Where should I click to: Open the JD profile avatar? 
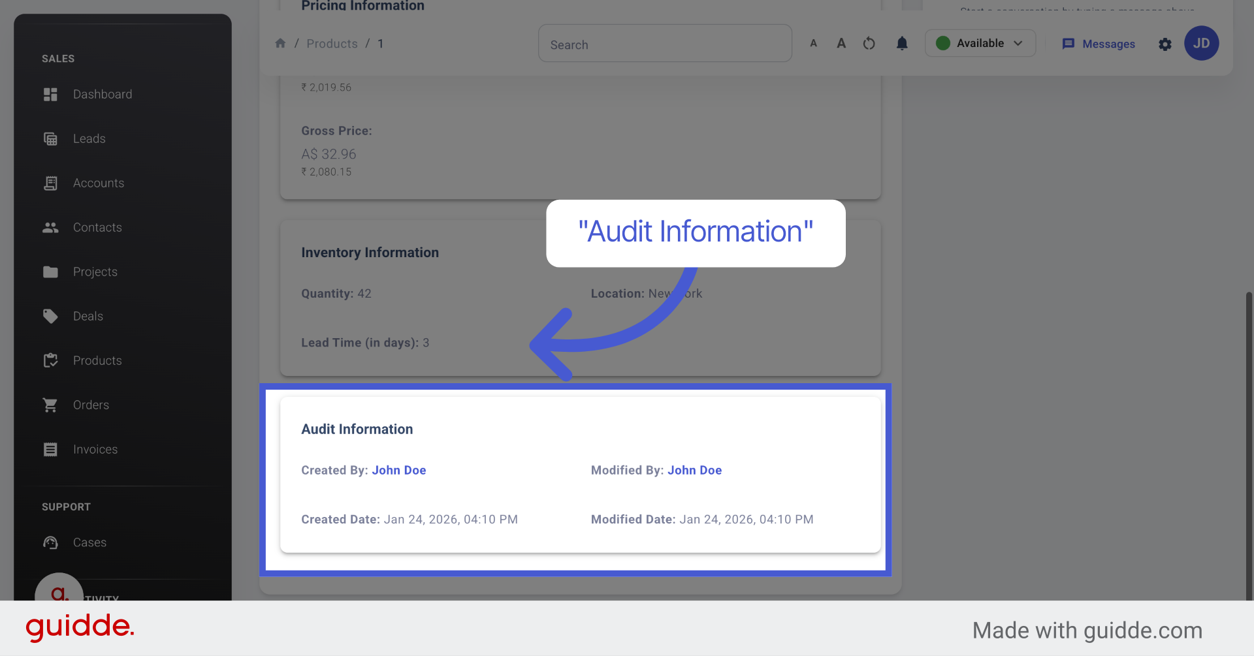pos(1202,43)
